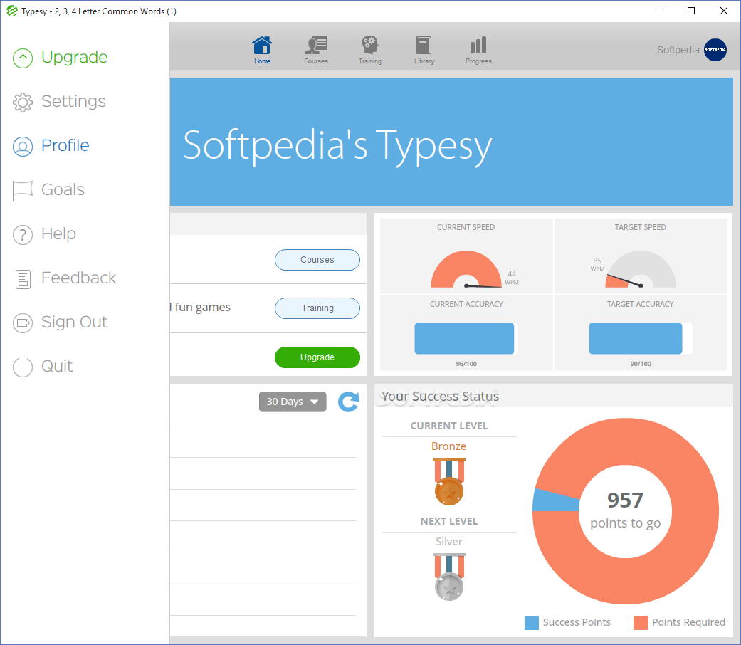Select Sign Out in the side menu
741x645 pixels.
click(x=74, y=322)
